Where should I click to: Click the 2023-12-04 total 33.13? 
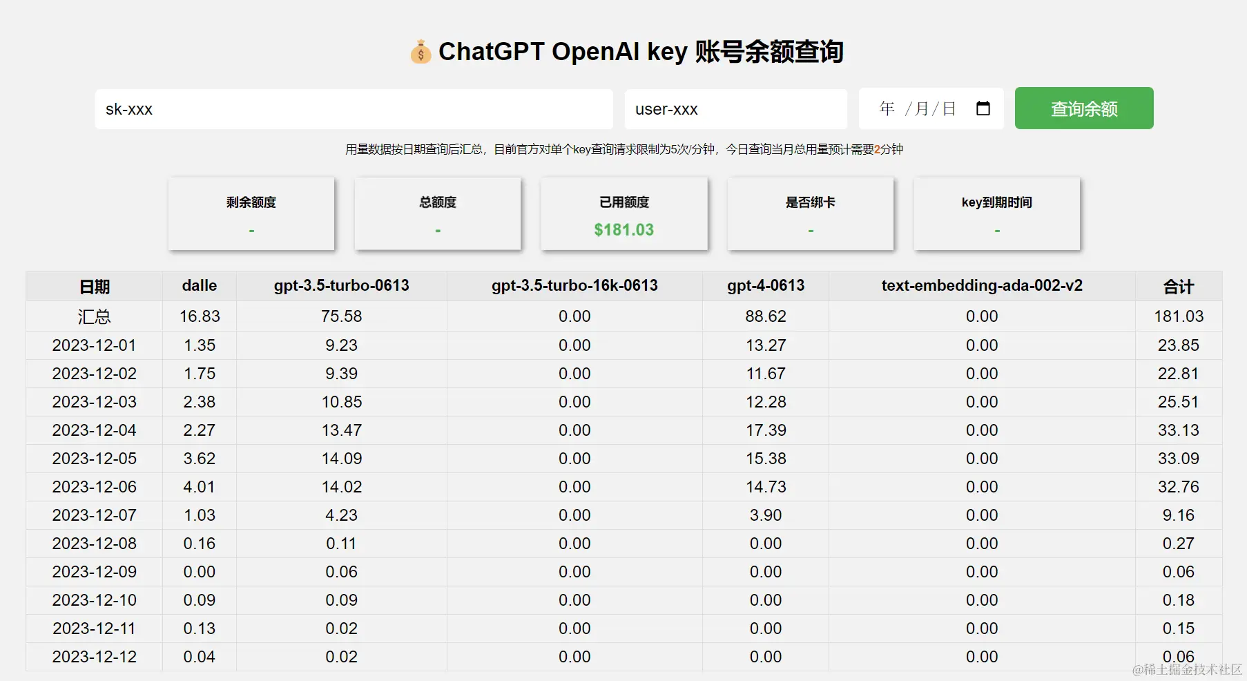click(1179, 430)
